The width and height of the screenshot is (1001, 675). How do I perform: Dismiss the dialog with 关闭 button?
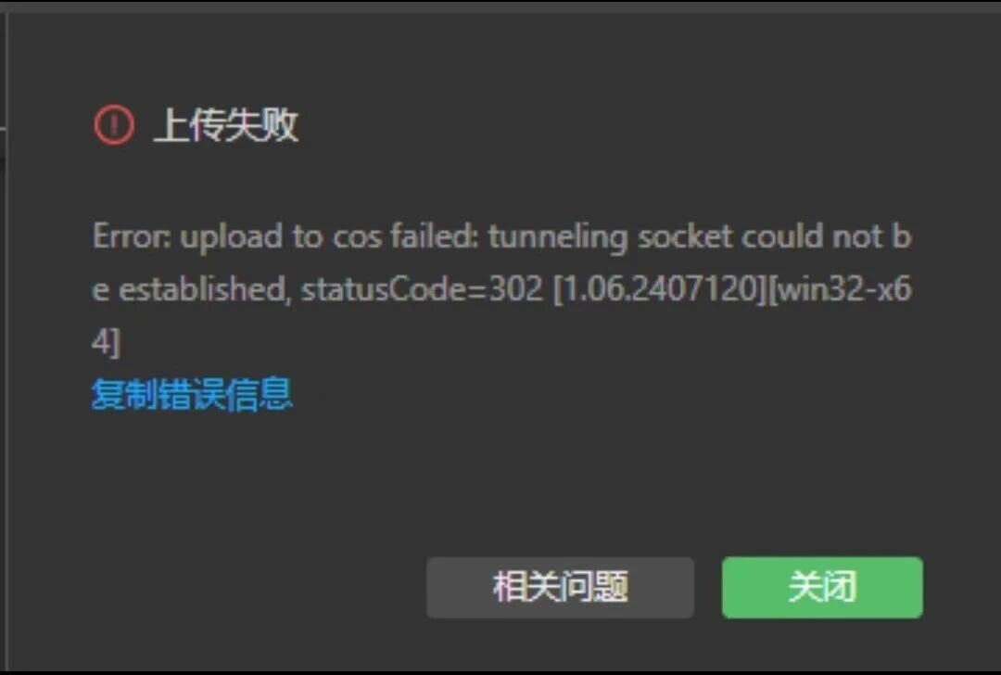click(x=821, y=587)
